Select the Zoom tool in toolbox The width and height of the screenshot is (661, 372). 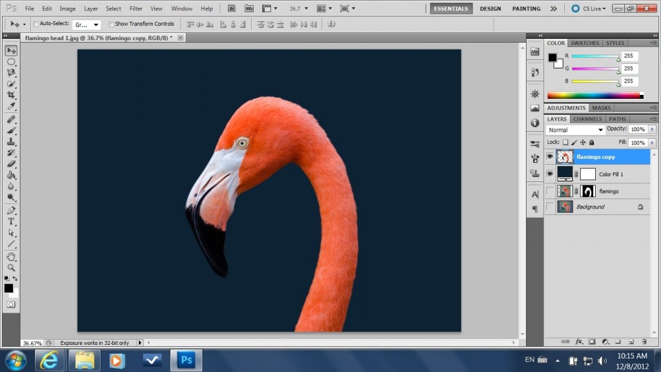click(11, 267)
